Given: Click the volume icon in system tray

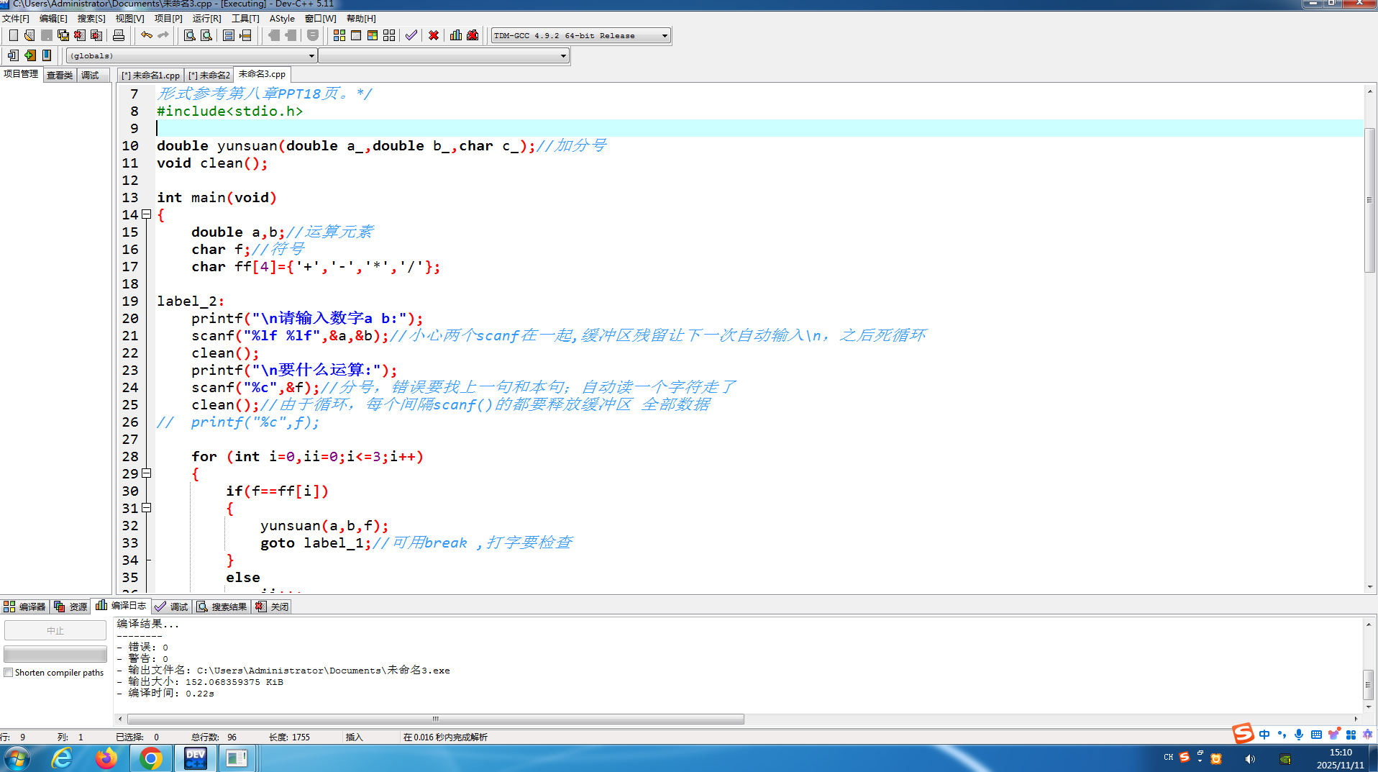Looking at the screenshot, I should pos(1251,758).
